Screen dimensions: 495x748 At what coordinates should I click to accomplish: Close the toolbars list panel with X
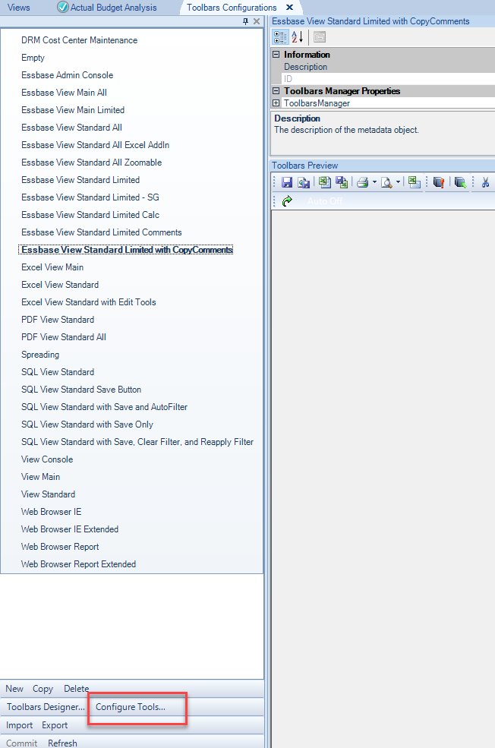(x=257, y=21)
